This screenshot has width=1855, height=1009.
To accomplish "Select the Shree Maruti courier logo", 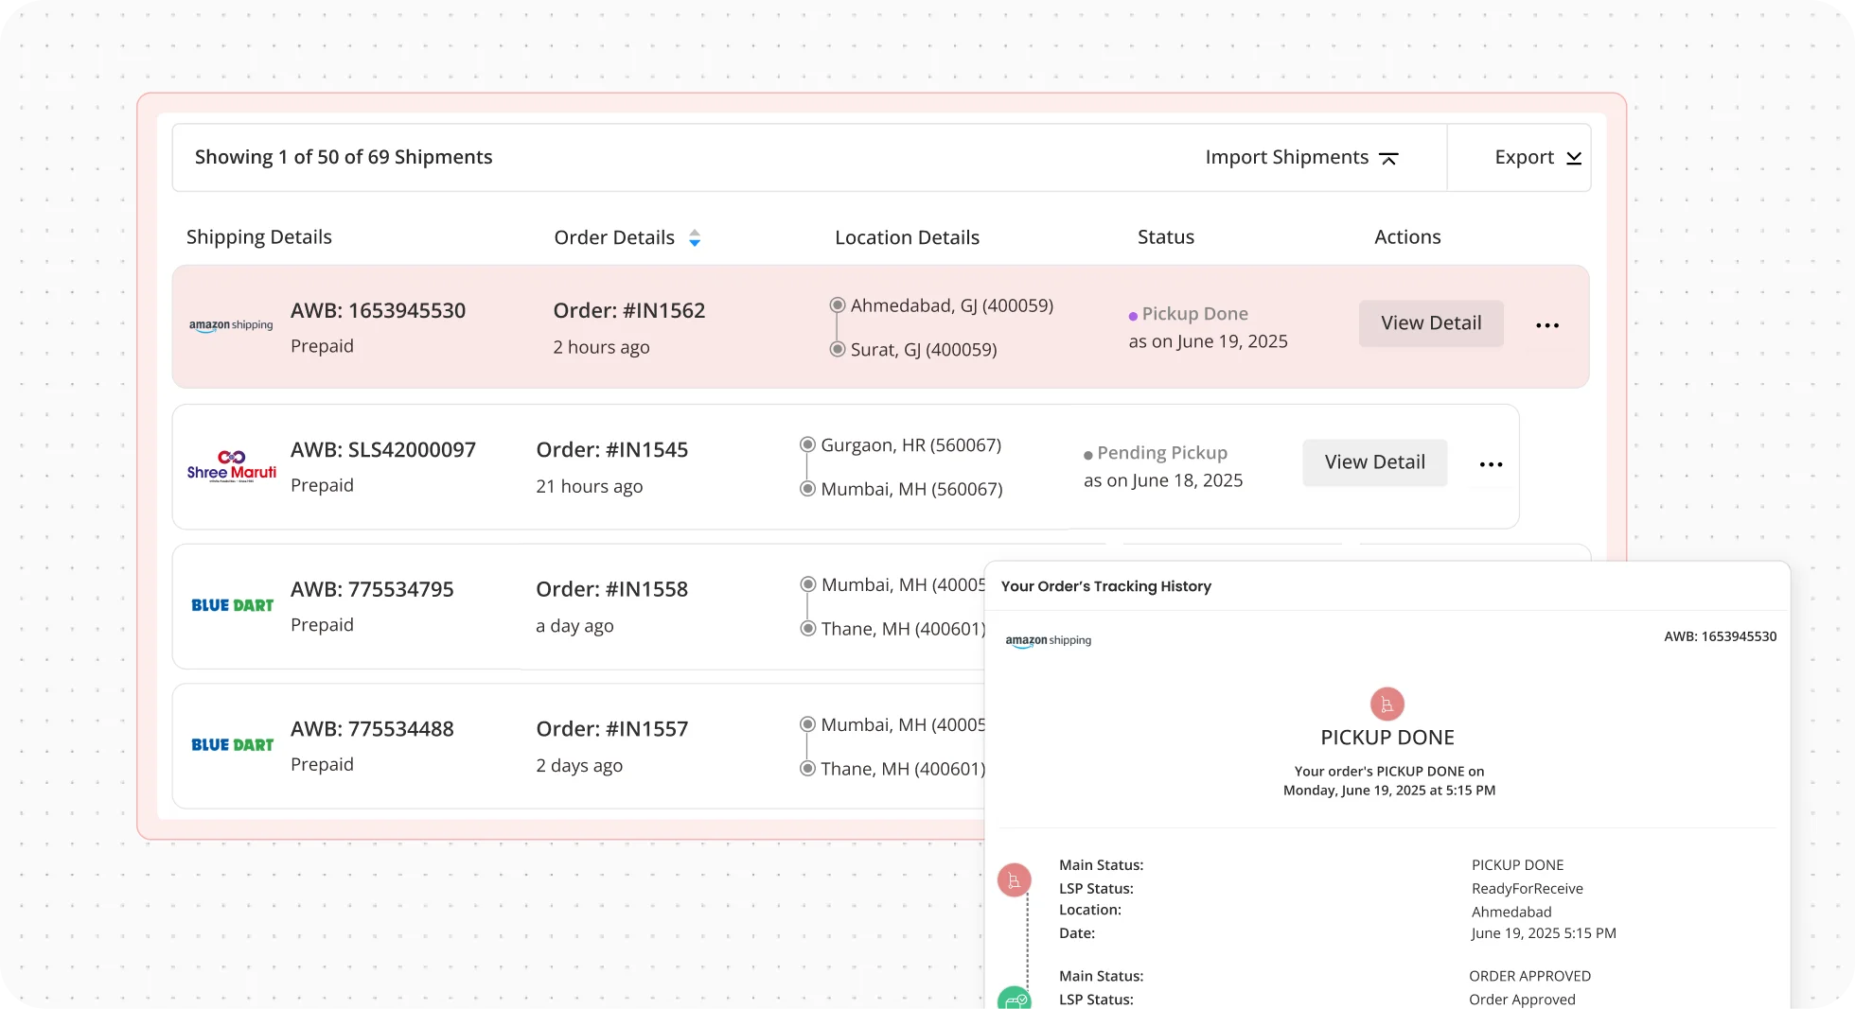I will [230, 463].
